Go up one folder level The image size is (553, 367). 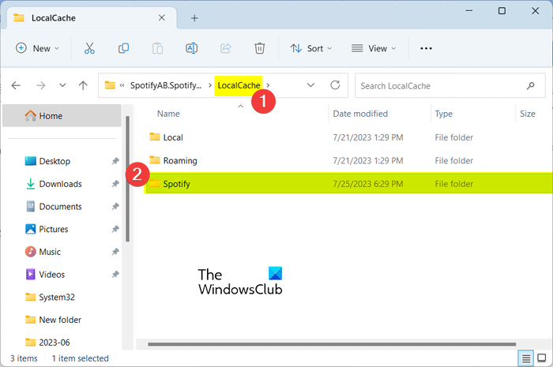83,85
